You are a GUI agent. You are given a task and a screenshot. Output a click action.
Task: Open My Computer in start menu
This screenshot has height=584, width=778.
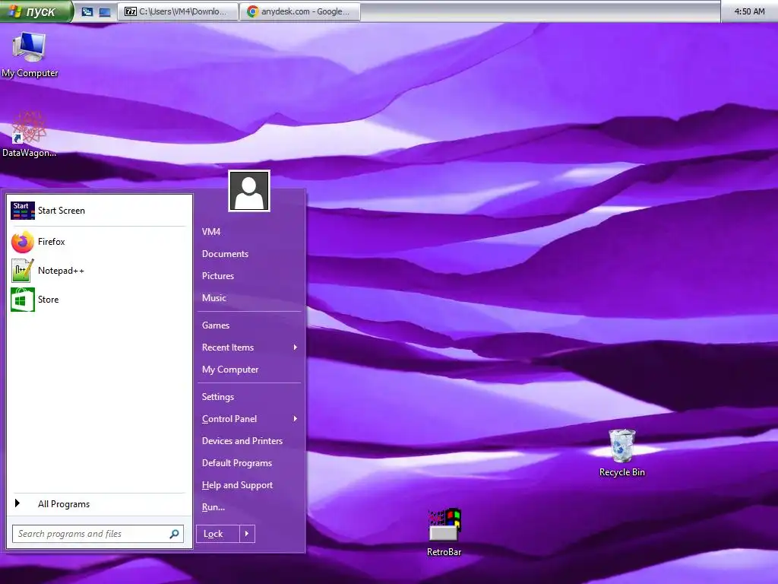pos(249,370)
